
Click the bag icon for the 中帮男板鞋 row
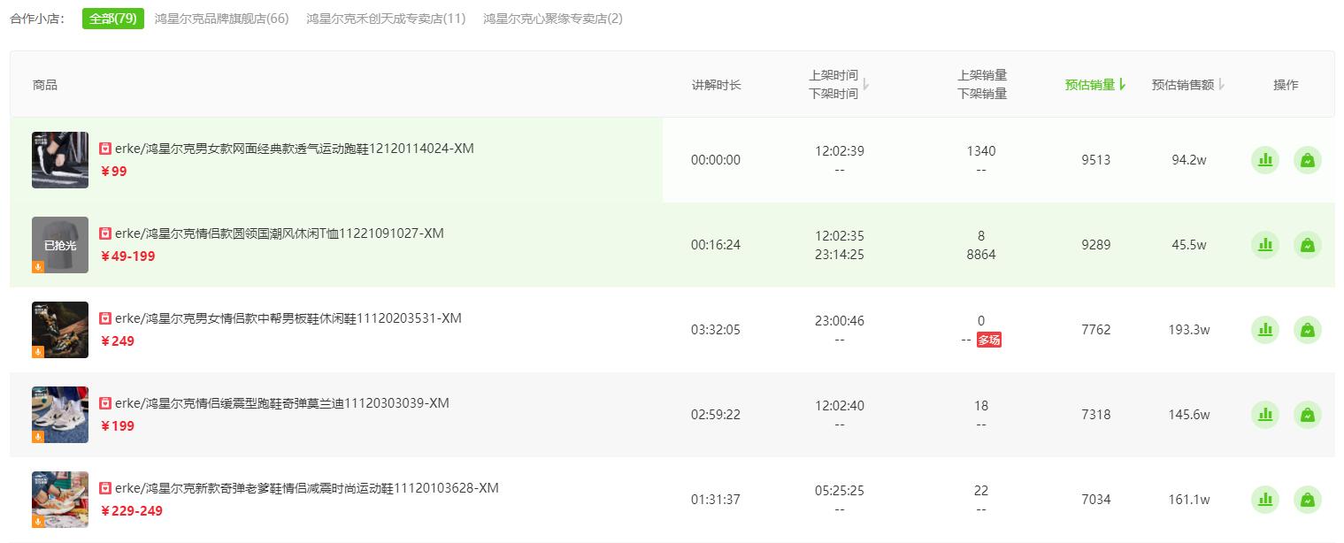1307,330
